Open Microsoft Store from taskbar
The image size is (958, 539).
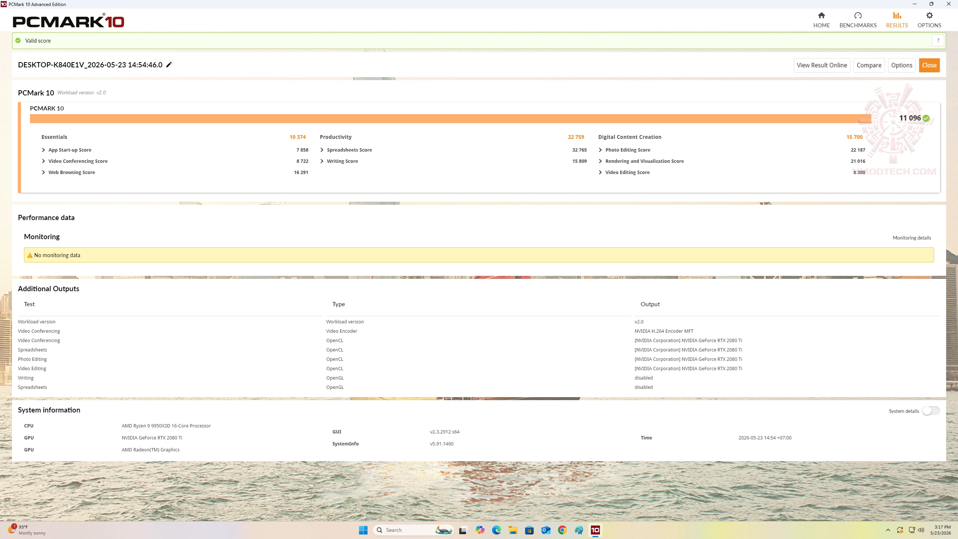[x=529, y=530]
